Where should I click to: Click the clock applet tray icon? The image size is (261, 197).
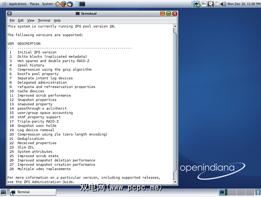(210, 4)
